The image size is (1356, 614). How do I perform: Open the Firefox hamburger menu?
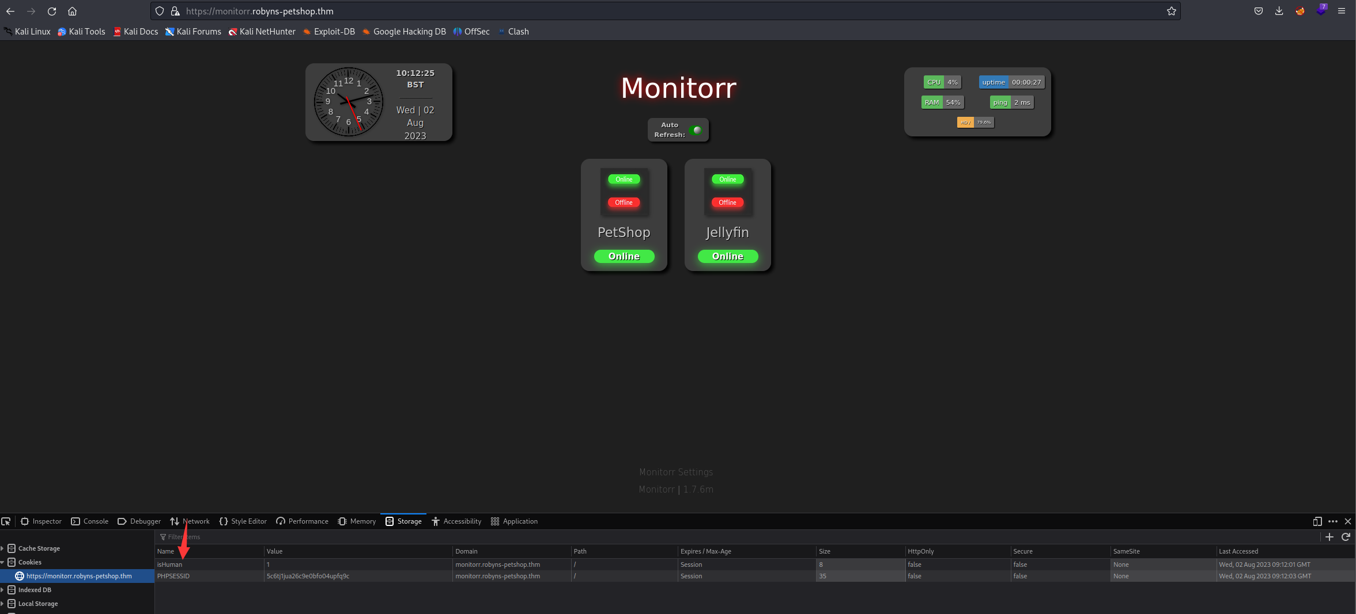tap(1342, 11)
